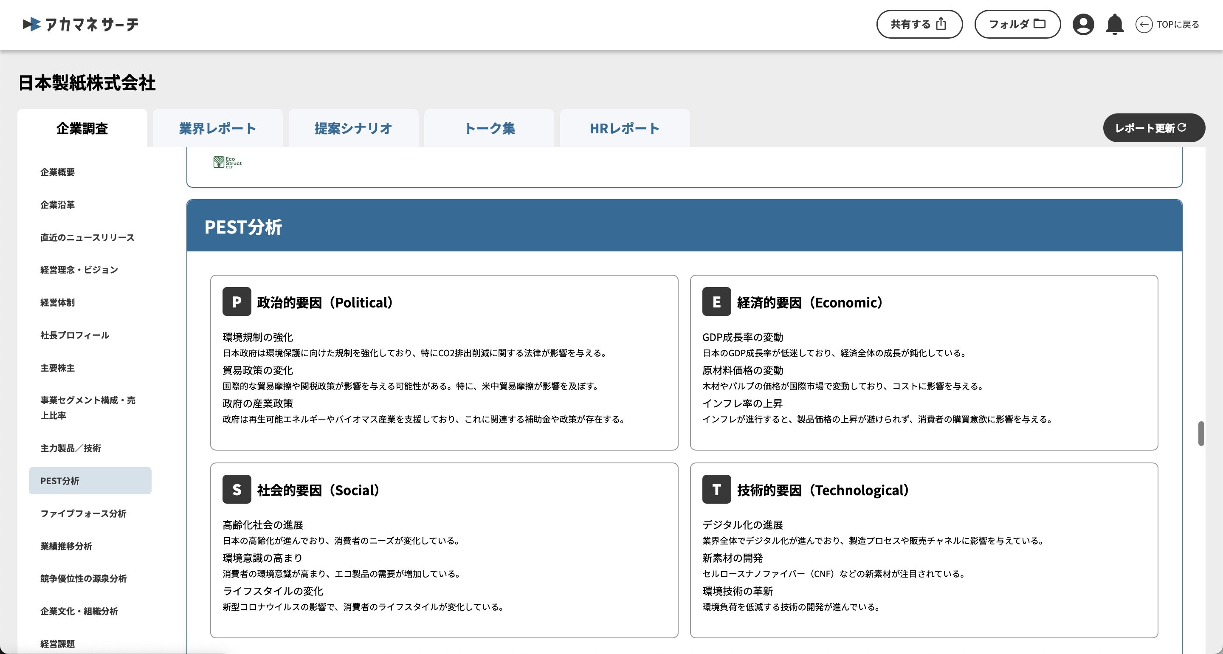
Task: Select 経営体制 sidebar item
Action: point(57,302)
